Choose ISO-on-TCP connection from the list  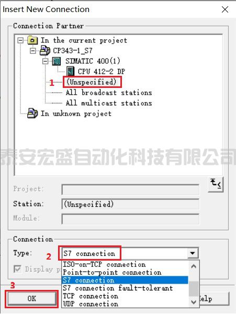coord(104,264)
